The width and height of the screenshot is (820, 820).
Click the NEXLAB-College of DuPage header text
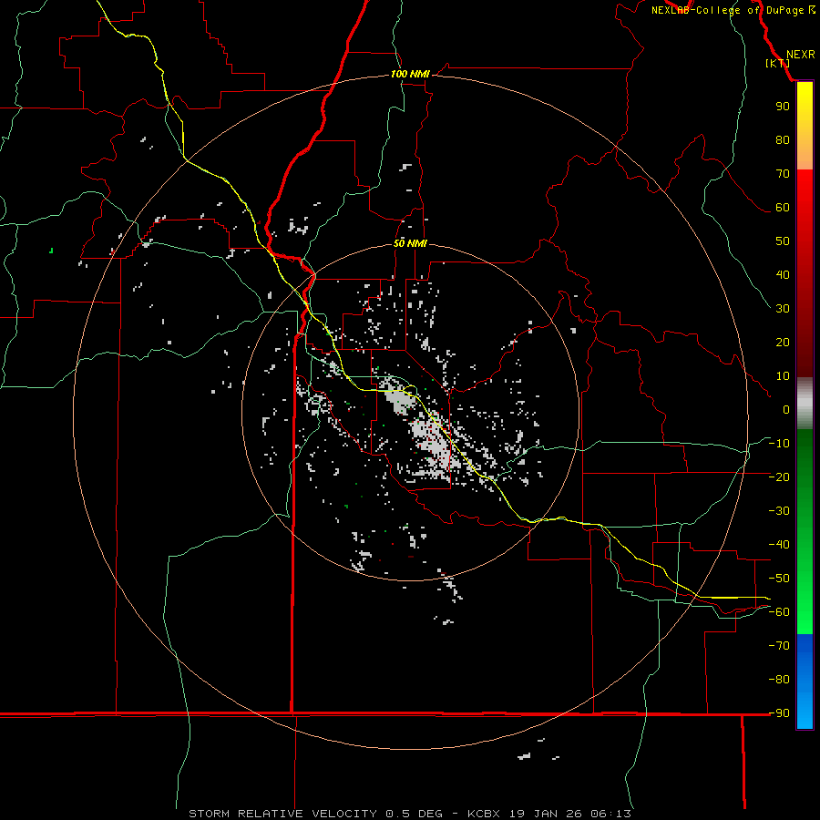point(733,10)
